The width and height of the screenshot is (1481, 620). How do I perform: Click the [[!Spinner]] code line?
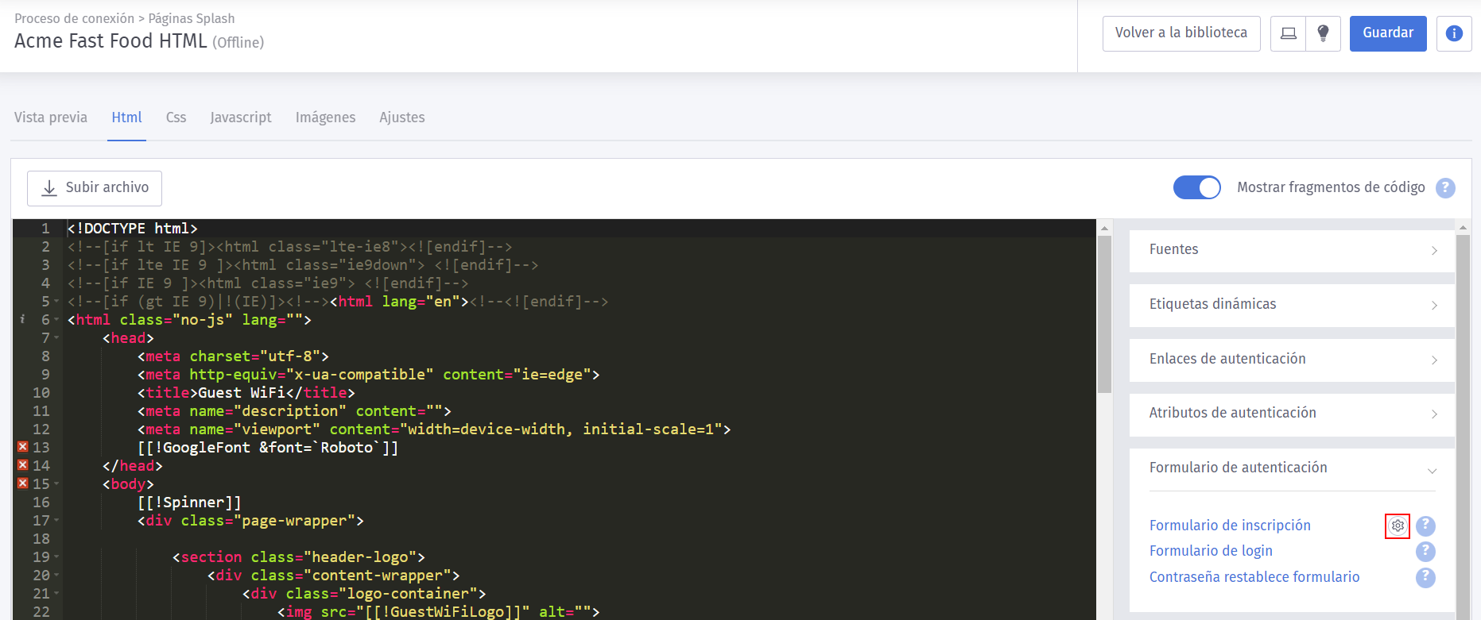(189, 503)
